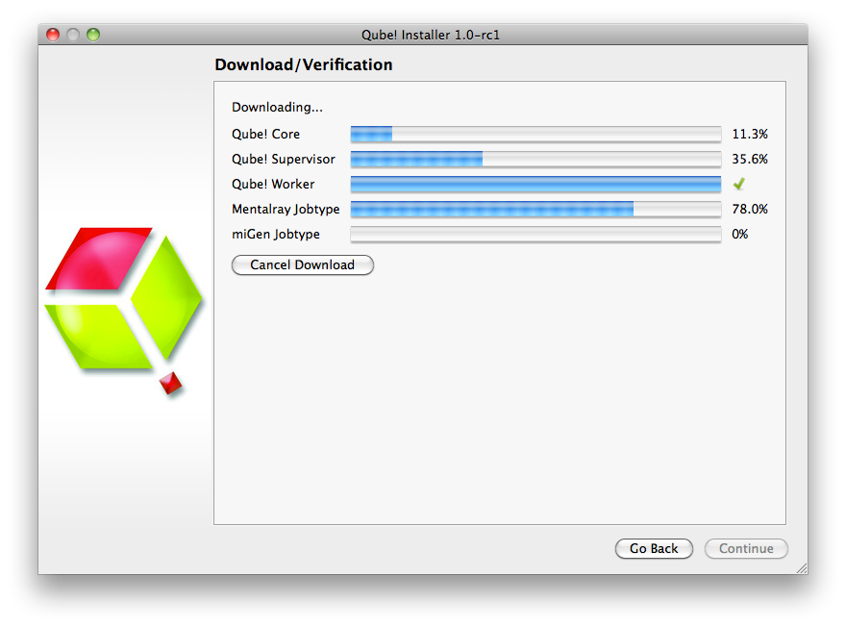Click the Mentalray Jobtype progress bar

point(535,209)
